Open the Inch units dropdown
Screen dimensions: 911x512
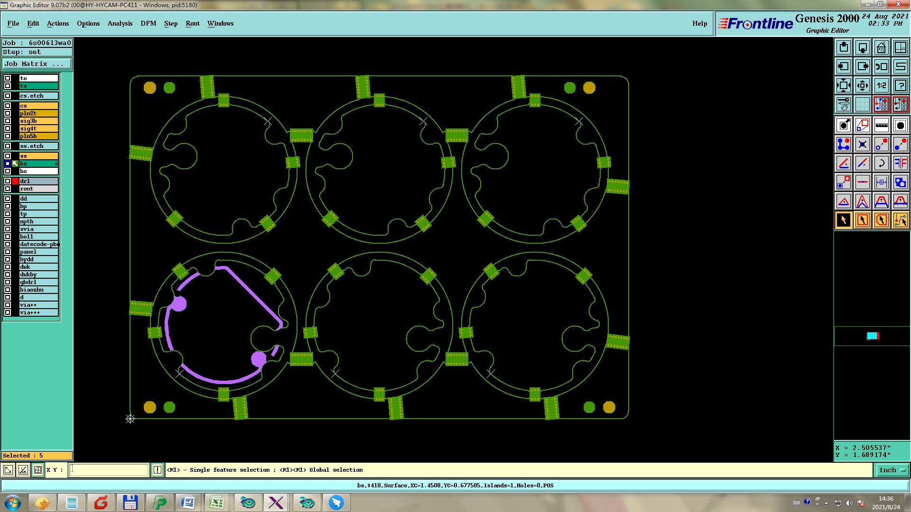[892, 470]
